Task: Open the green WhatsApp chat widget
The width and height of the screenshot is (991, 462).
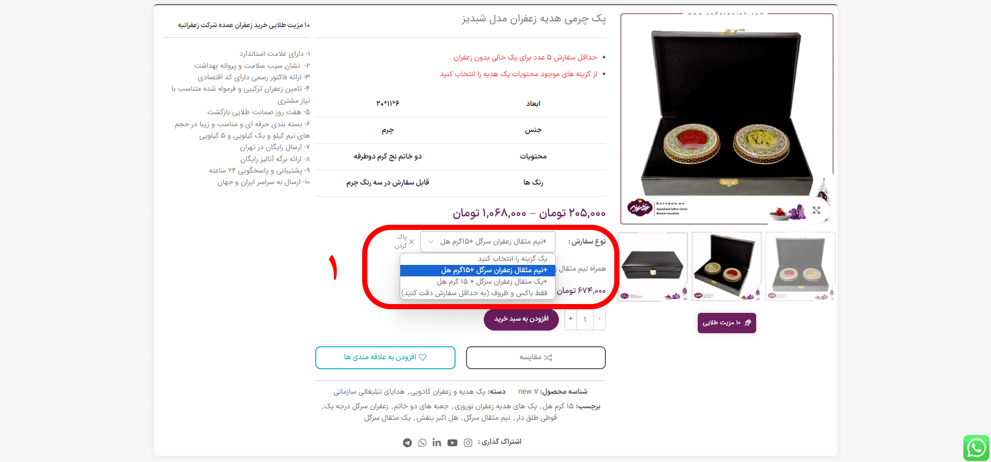Action: coord(976,448)
